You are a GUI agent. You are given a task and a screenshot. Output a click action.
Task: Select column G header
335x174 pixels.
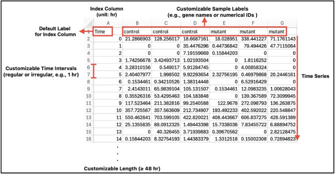[x=282, y=23]
